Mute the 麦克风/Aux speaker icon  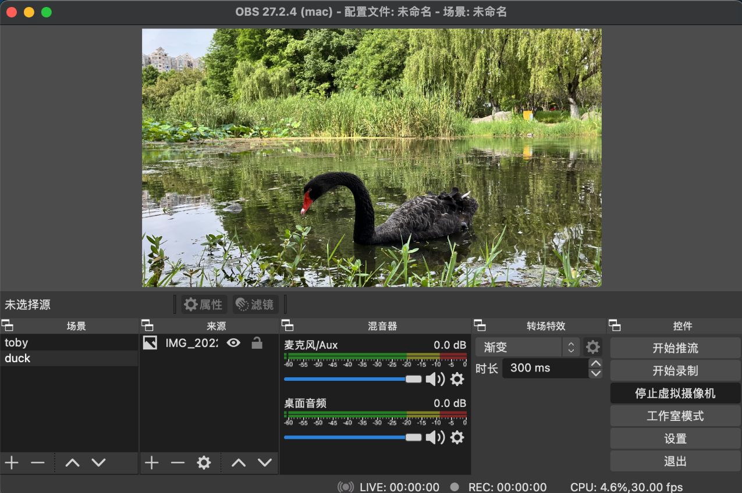(x=435, y=380)
